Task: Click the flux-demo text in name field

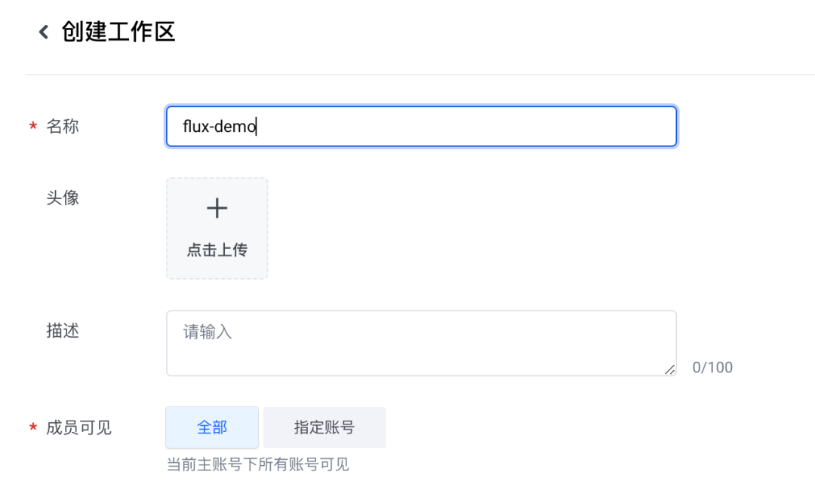Action: pos(220,127)
